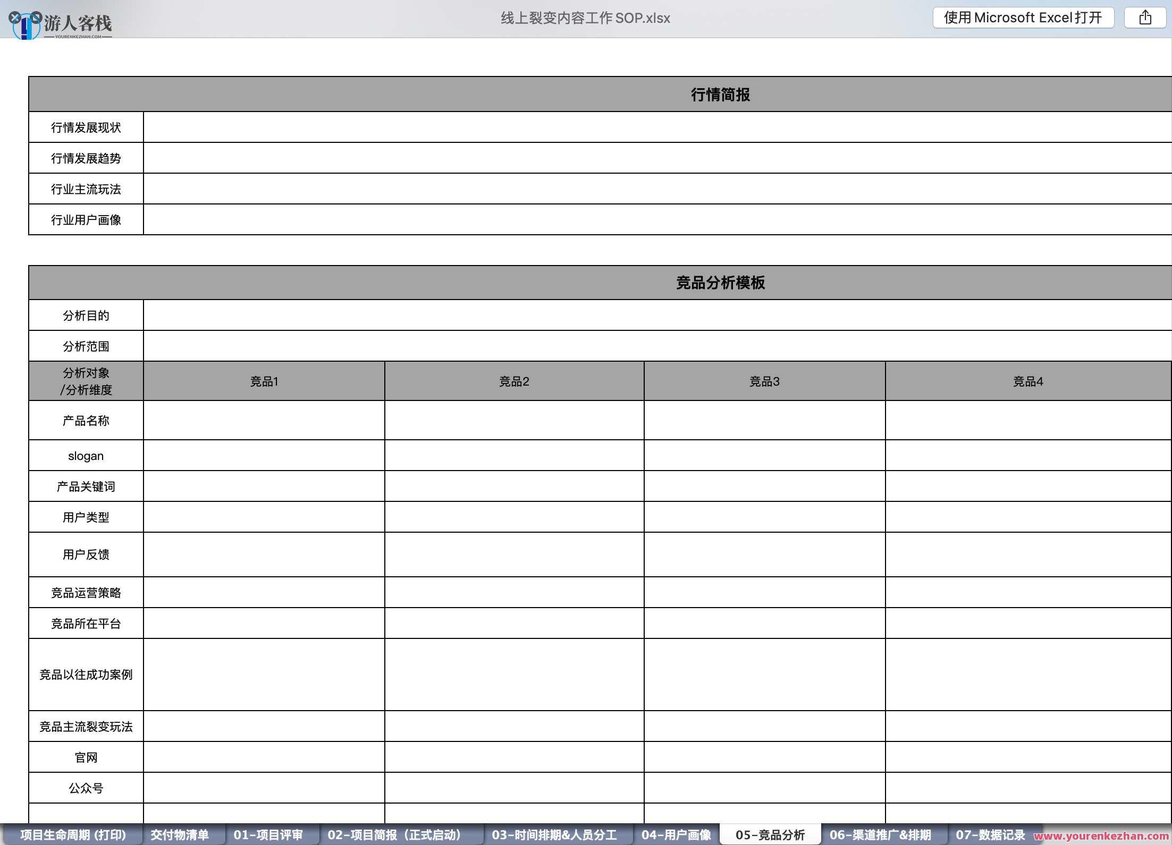Click the share icon in the title bar
Image resolution: width=1172 pixels, height=845 pixels.
(1145, 18)
